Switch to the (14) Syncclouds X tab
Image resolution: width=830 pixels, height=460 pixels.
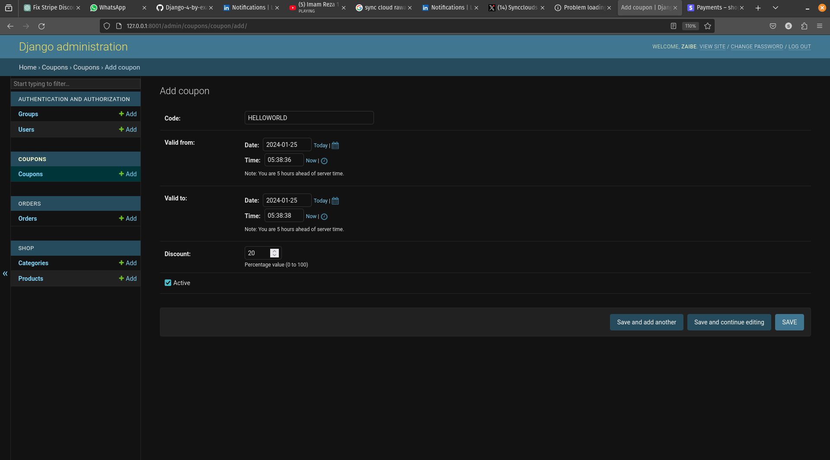516,8
